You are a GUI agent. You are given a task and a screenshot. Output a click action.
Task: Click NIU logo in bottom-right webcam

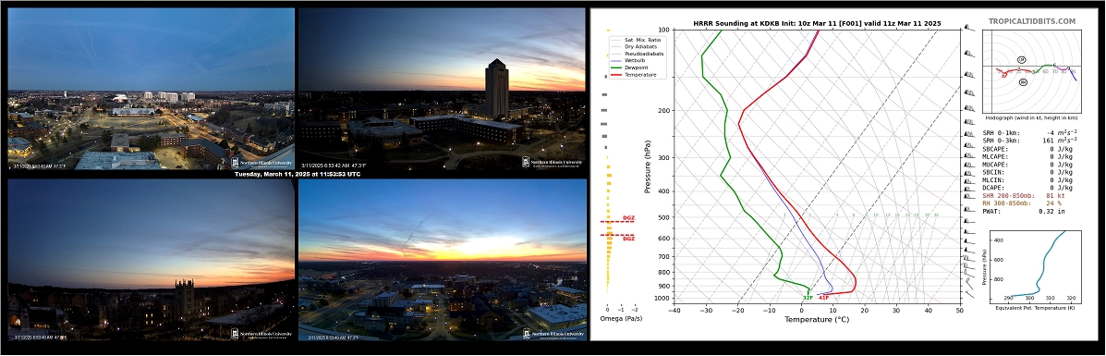553,334
